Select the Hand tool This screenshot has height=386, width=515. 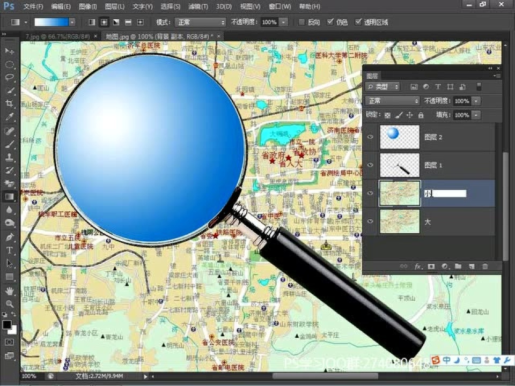click(x=10, y=291)
